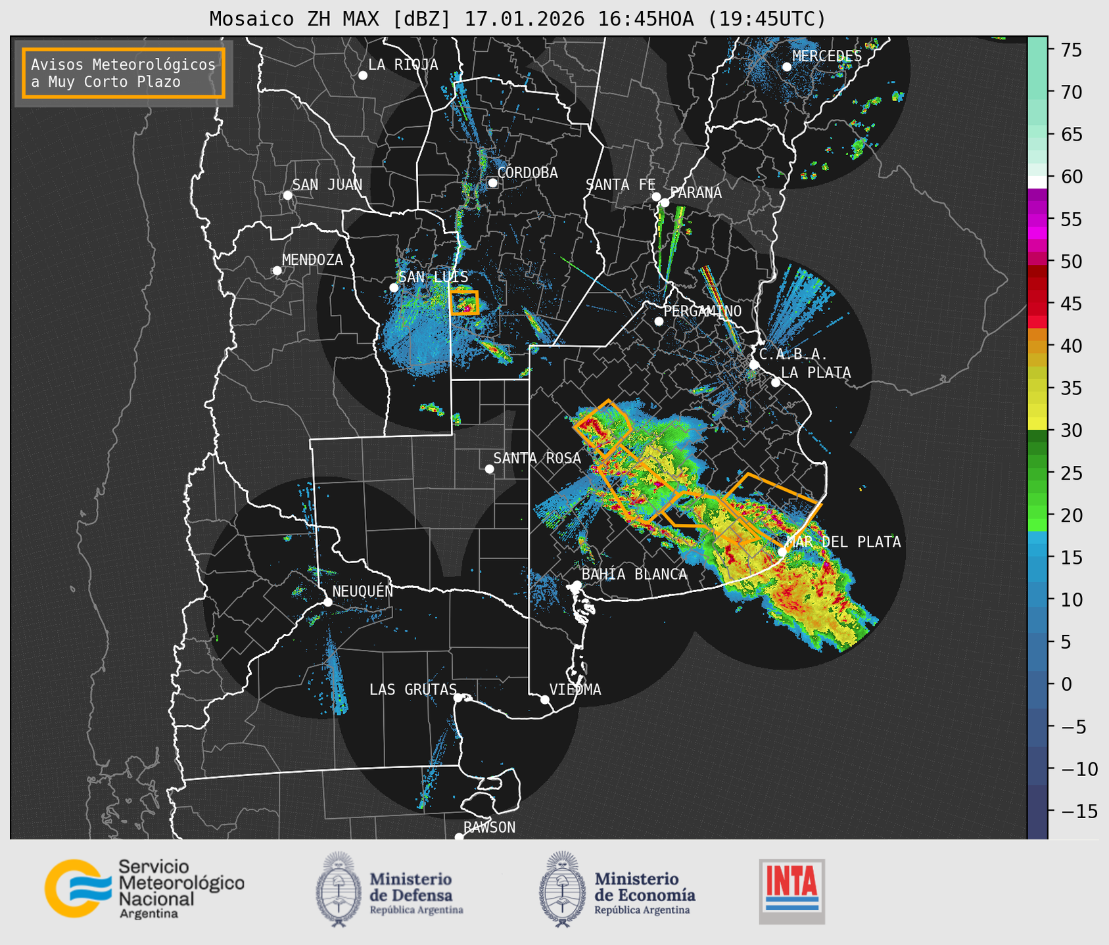1109x945 pixels.
Task: Click the Santa Rosa city marker
Action: coord(489,469)
